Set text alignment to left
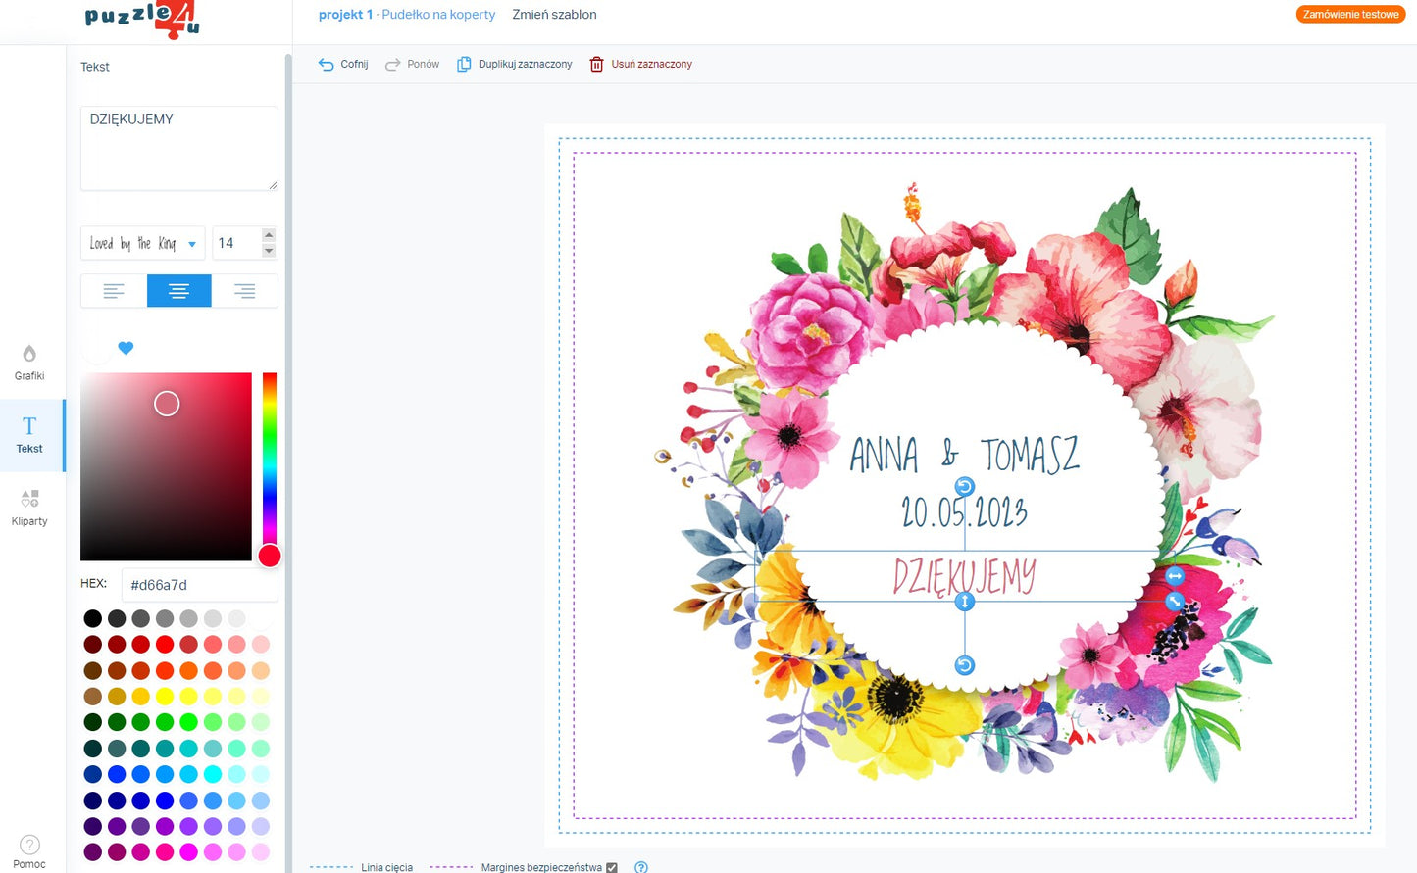Screen dimensions: 1417x873 tap(114, 291)
